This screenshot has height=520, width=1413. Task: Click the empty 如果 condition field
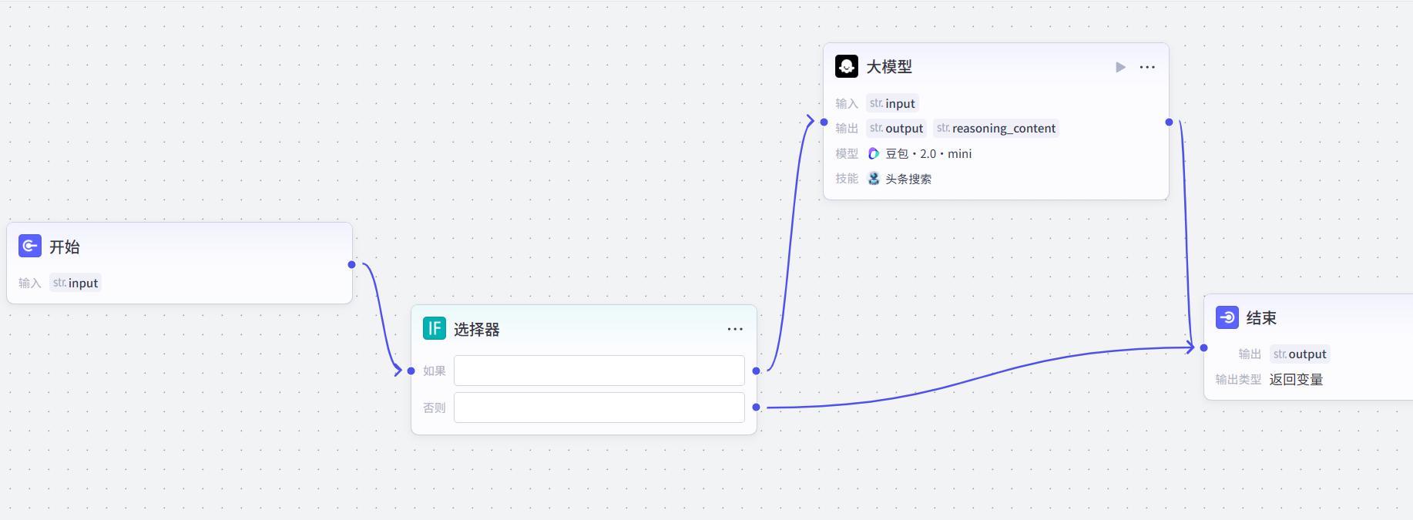(599, 371)
